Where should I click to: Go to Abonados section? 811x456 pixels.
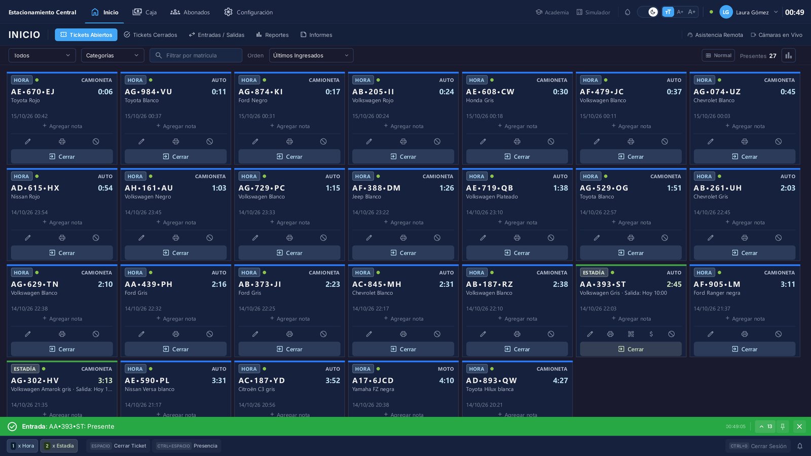(x=190, y=12)
